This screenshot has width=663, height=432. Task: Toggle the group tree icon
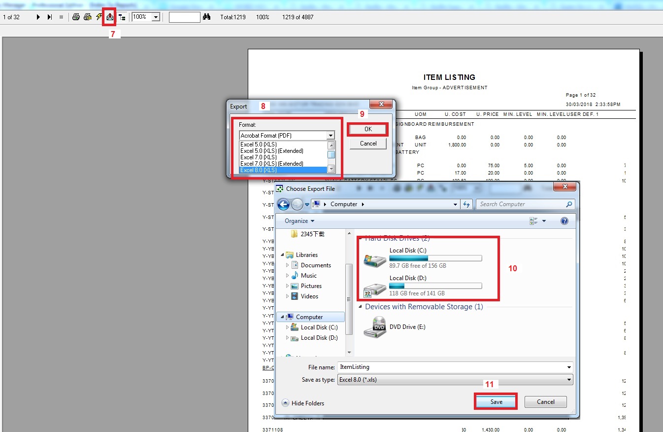(x=122, y=17)
